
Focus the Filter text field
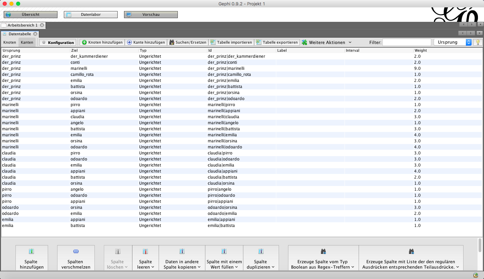pyautogui.click(x=407, y=42)
